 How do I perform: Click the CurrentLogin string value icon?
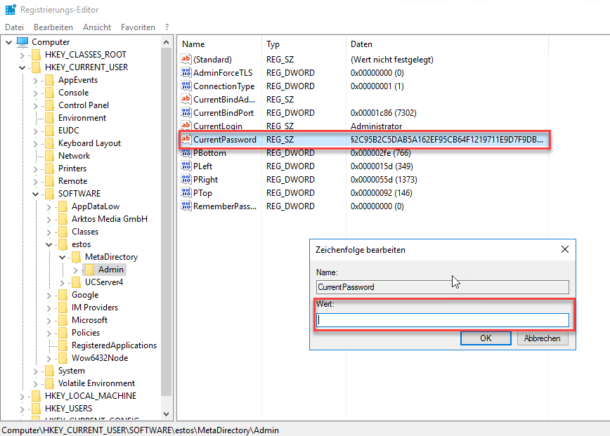(186, 126)
